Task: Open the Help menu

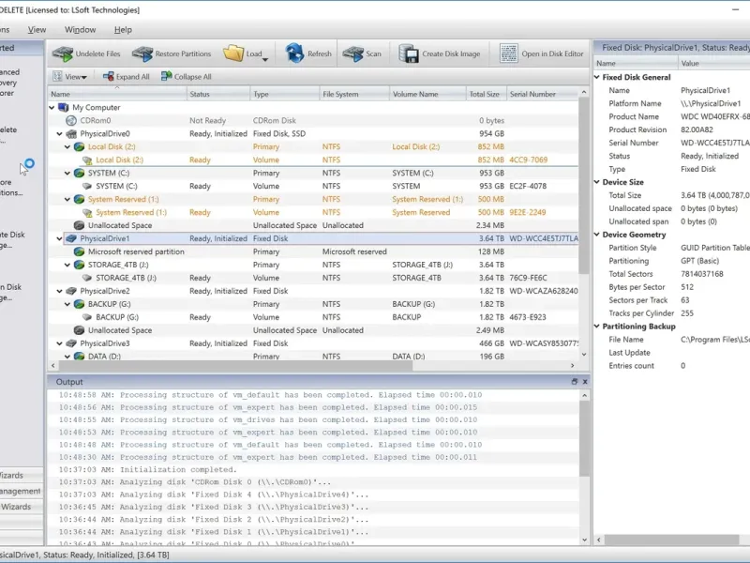Action: [x=123, y=29]
